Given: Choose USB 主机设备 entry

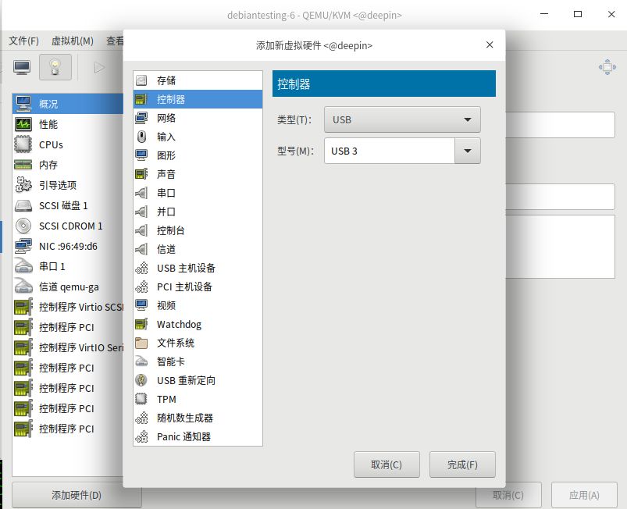Looking at the screenshot, I should (x=198, y=268).
